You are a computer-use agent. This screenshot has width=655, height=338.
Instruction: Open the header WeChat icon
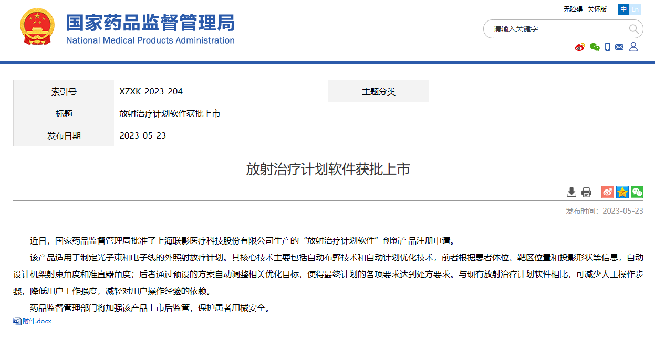pyautogui.click(x=595, y=47)
